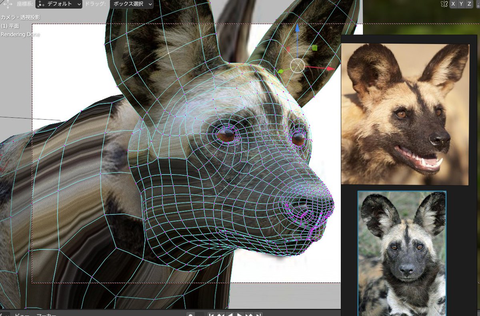Click the green plane square on the gizmo
Screen dimensions: 480x316
tap(315, 48)
